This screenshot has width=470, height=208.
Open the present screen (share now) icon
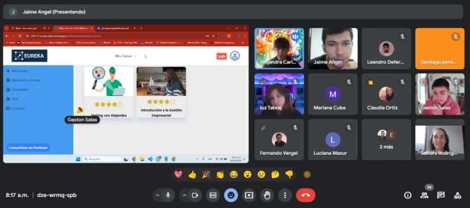pos(249,195)
